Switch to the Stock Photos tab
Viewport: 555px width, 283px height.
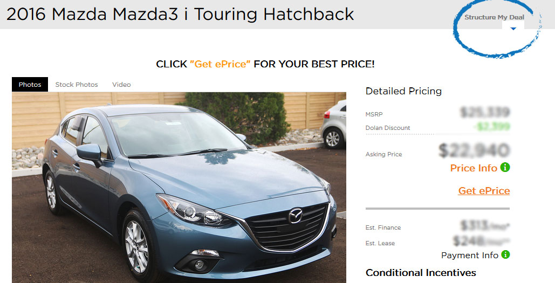coord(77,85)
